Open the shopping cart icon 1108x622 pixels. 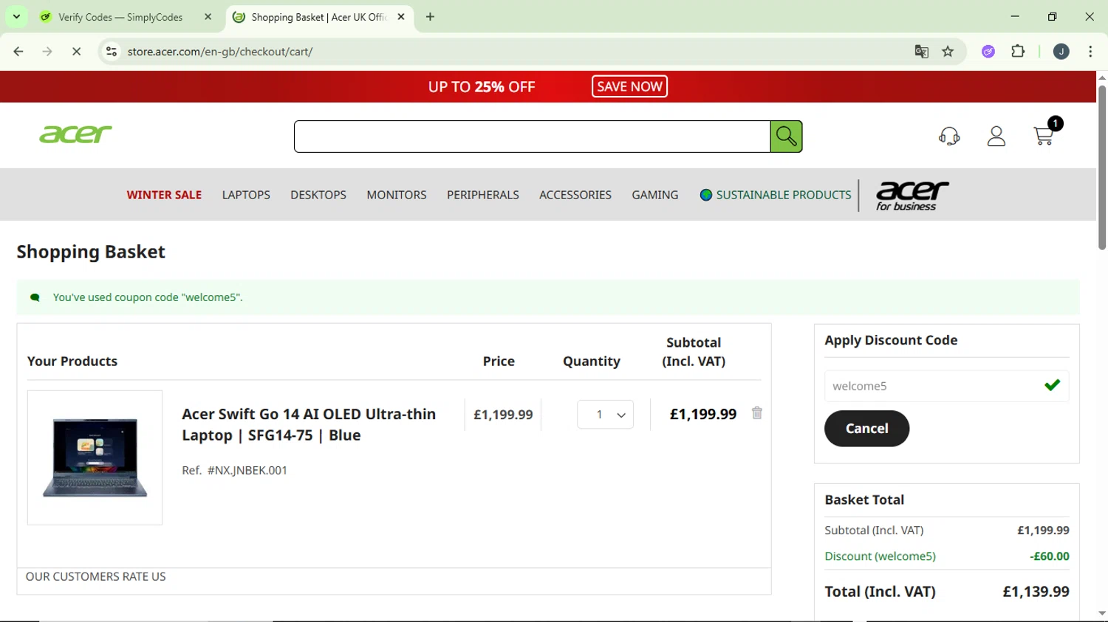click(1044, 136)
